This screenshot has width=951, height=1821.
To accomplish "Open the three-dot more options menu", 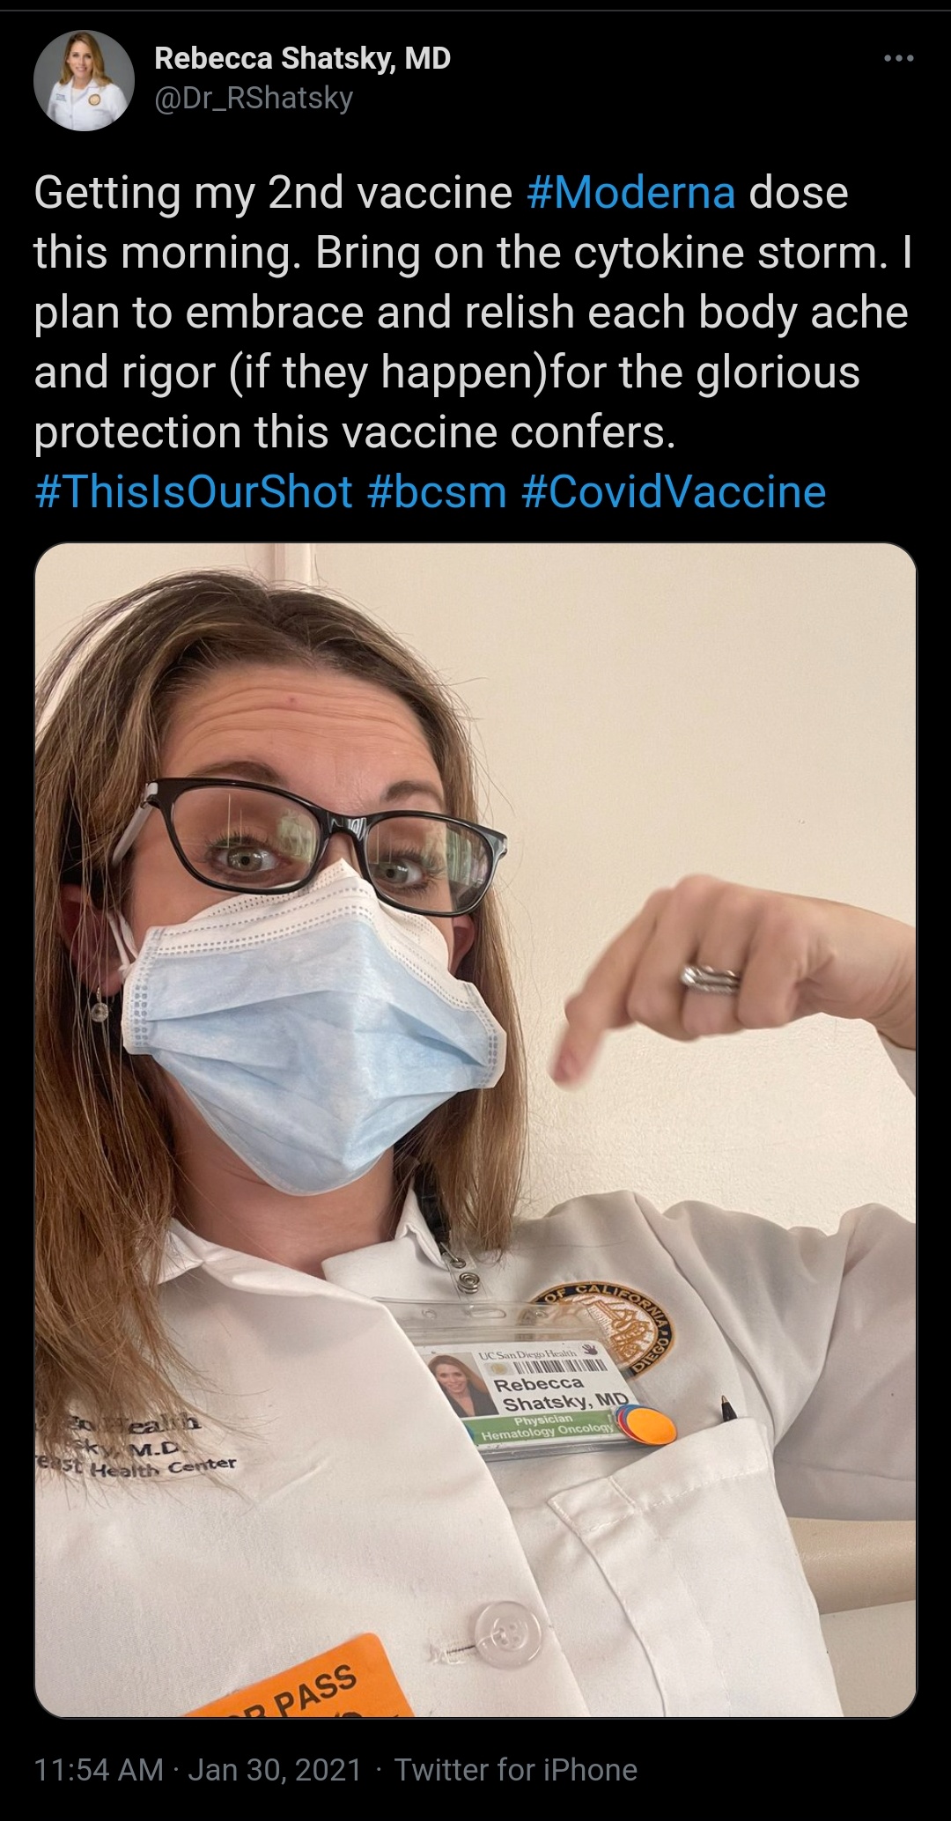I will click(x=899, y=59).
